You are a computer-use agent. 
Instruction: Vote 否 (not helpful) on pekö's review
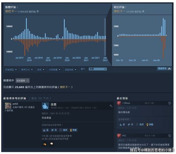(x=54, y=130)
